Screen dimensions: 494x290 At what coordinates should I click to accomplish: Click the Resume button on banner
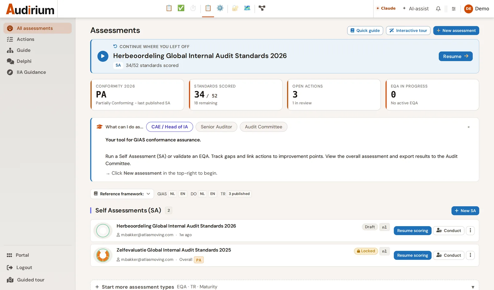[455, 56]
